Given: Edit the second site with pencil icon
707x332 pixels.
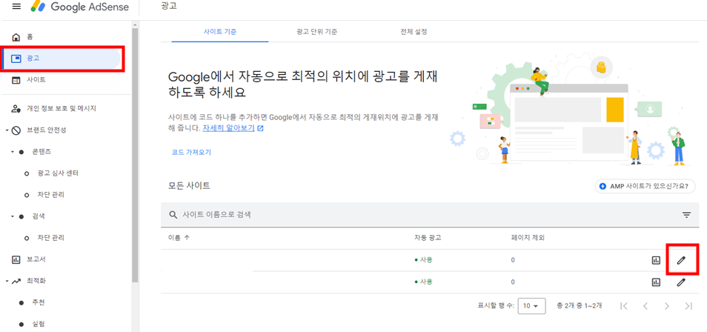Looking at the screenshot, I should click(x=681, y=282).
